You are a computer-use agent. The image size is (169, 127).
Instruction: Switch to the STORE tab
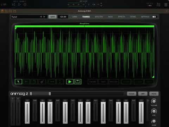pyautogui.click(x=133, y=17)
